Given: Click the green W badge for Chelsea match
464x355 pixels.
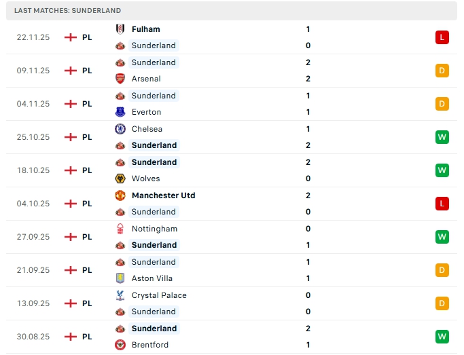Looking at the screenshot, I should pyautogui.click(x=442, y=137).
